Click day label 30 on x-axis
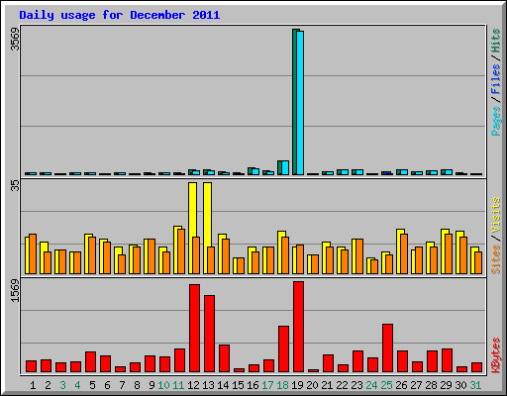Viewport: 507px width, 396px height. pos(460,385)
